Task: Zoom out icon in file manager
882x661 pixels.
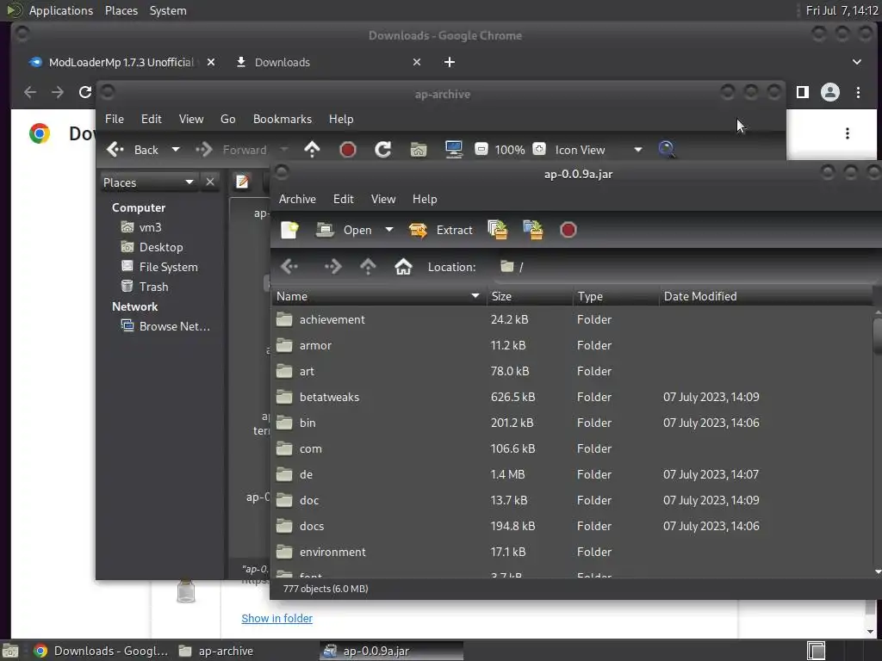Action: click(481, 150)
